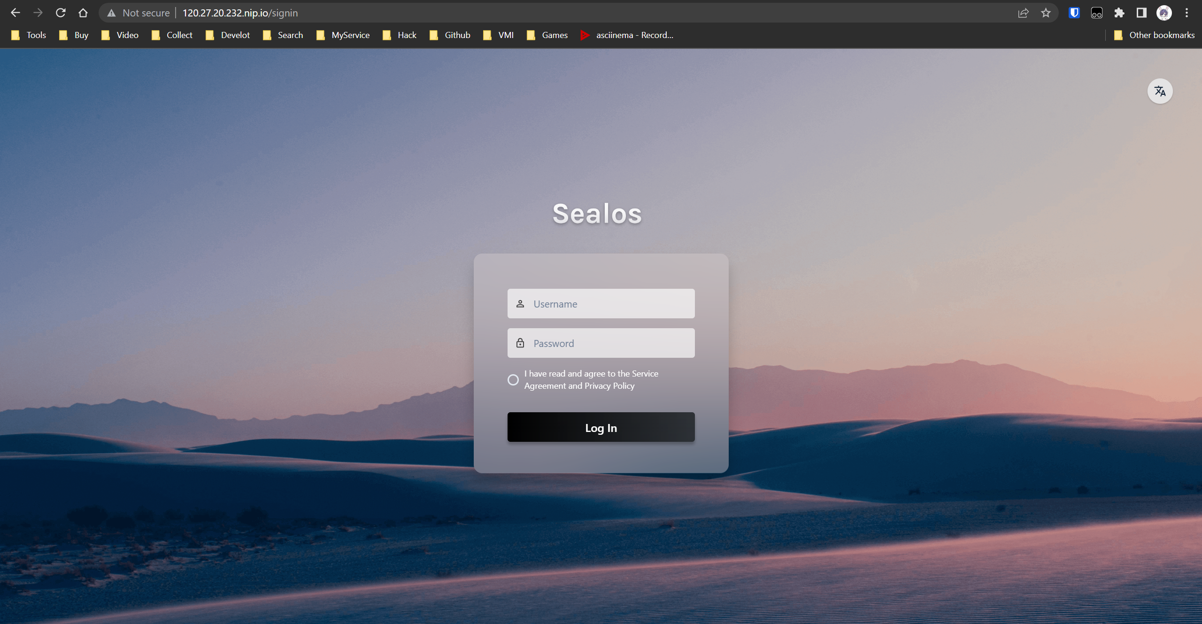This screenshot has width=1202, height=624.
Task: Click the Log In button
Action: click(x=601, y=427)
